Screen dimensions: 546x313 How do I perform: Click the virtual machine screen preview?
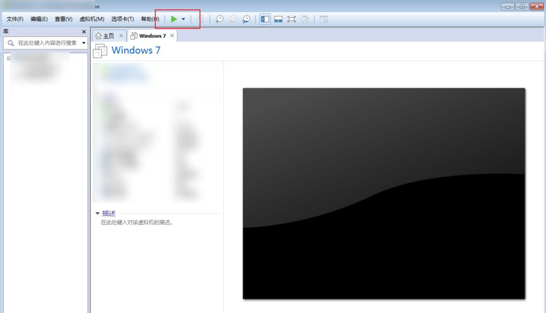[x=384, y=193]
